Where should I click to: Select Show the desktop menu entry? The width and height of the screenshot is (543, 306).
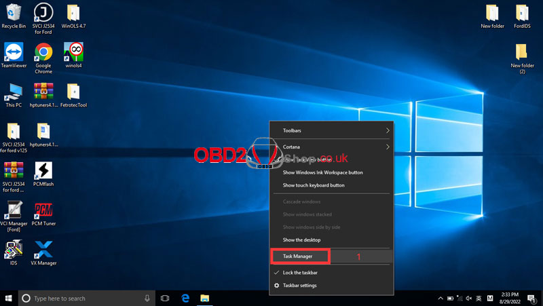tap(301, 240)
